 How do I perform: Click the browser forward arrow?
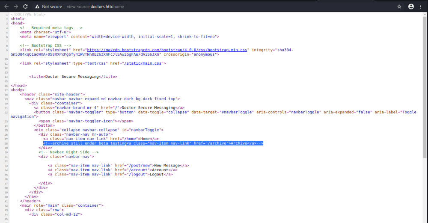coord(16,6)
